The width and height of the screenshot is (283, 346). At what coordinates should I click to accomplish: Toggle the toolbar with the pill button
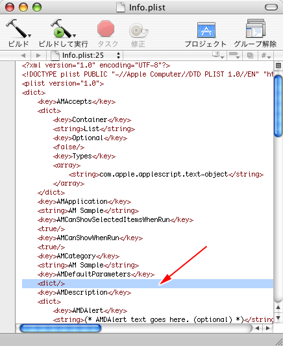(271, 7)
